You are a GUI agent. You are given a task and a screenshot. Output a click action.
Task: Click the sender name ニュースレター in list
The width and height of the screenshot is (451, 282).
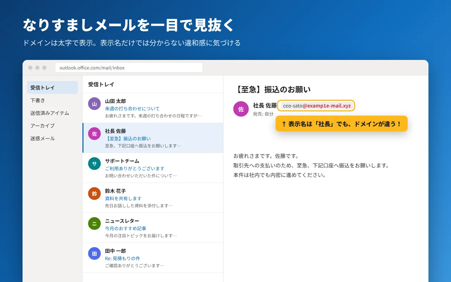coord(122,221)
